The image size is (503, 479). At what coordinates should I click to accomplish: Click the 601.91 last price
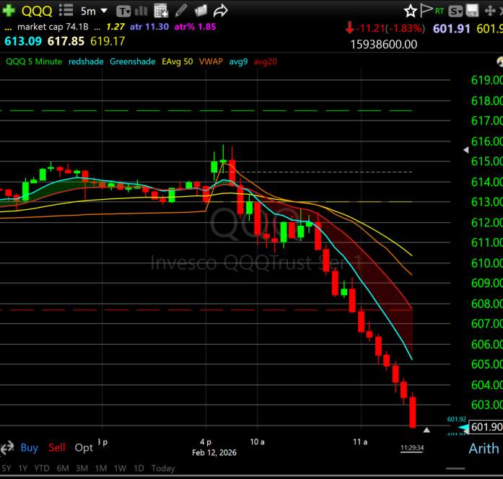point(451,29)
